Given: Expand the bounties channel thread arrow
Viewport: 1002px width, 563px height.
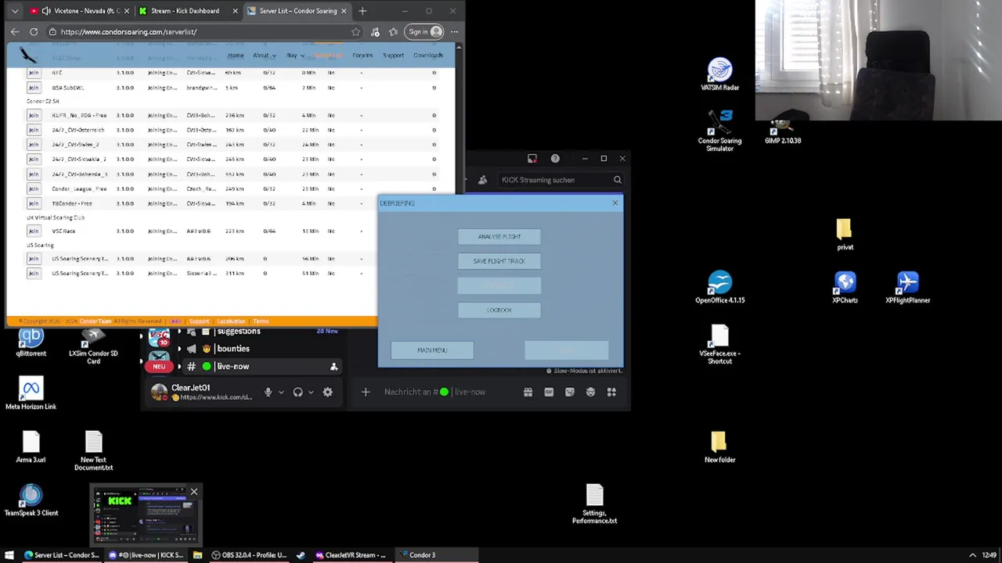Looking at the screenshot, I should pyautogui.click(x=179, y=349).
